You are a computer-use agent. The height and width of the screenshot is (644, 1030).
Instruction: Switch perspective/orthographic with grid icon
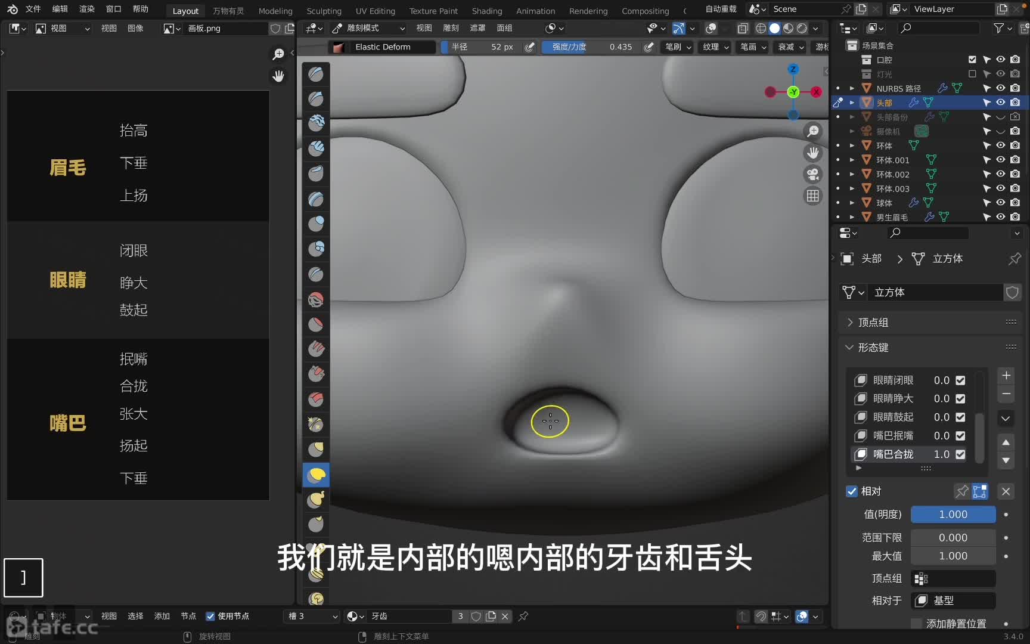(813, 196)
